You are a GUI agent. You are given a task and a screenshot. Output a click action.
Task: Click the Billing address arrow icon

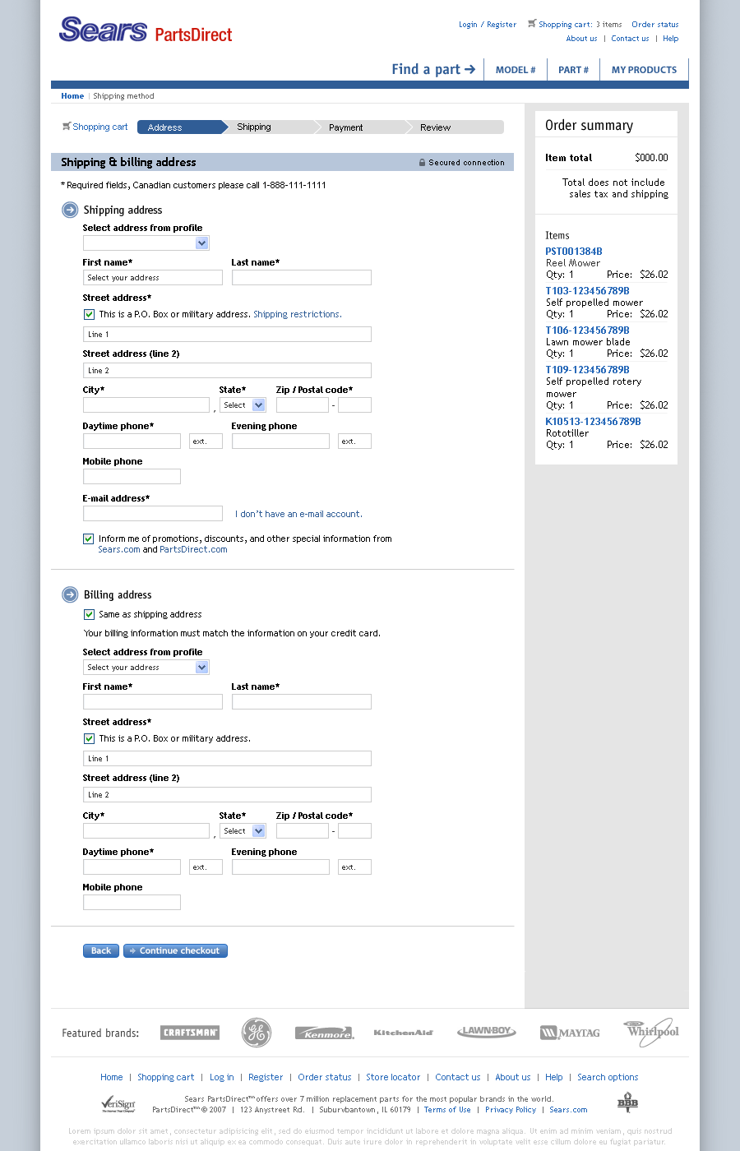click(70, 594)
